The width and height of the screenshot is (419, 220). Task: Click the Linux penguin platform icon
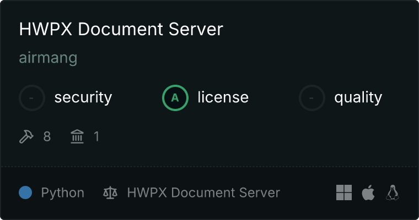pos(393,193)
